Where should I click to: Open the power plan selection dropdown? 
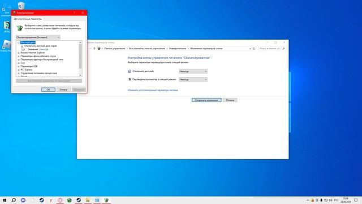click(x=38, y=37)
